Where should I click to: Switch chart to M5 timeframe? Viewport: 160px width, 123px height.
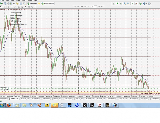pyautogui.click(x=78, y=7)
